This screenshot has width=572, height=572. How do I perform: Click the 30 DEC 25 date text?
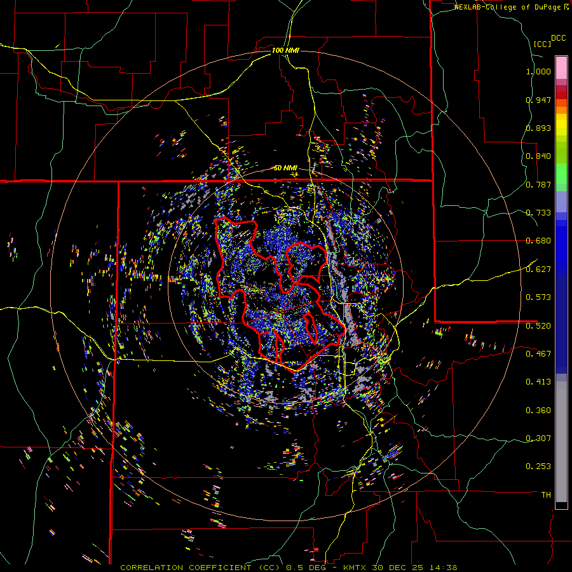[398, 568]
